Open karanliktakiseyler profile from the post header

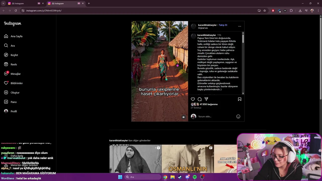coord(207,25)
